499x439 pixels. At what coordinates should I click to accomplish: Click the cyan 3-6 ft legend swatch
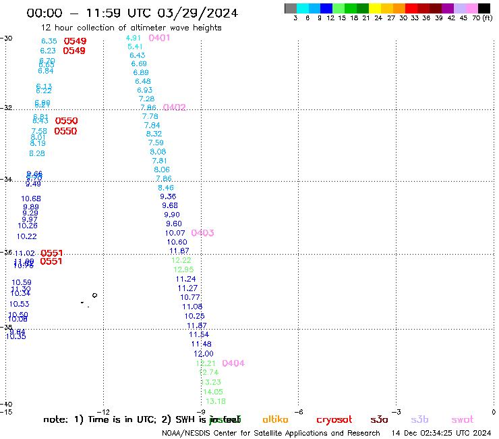click(x=302, y=8)
